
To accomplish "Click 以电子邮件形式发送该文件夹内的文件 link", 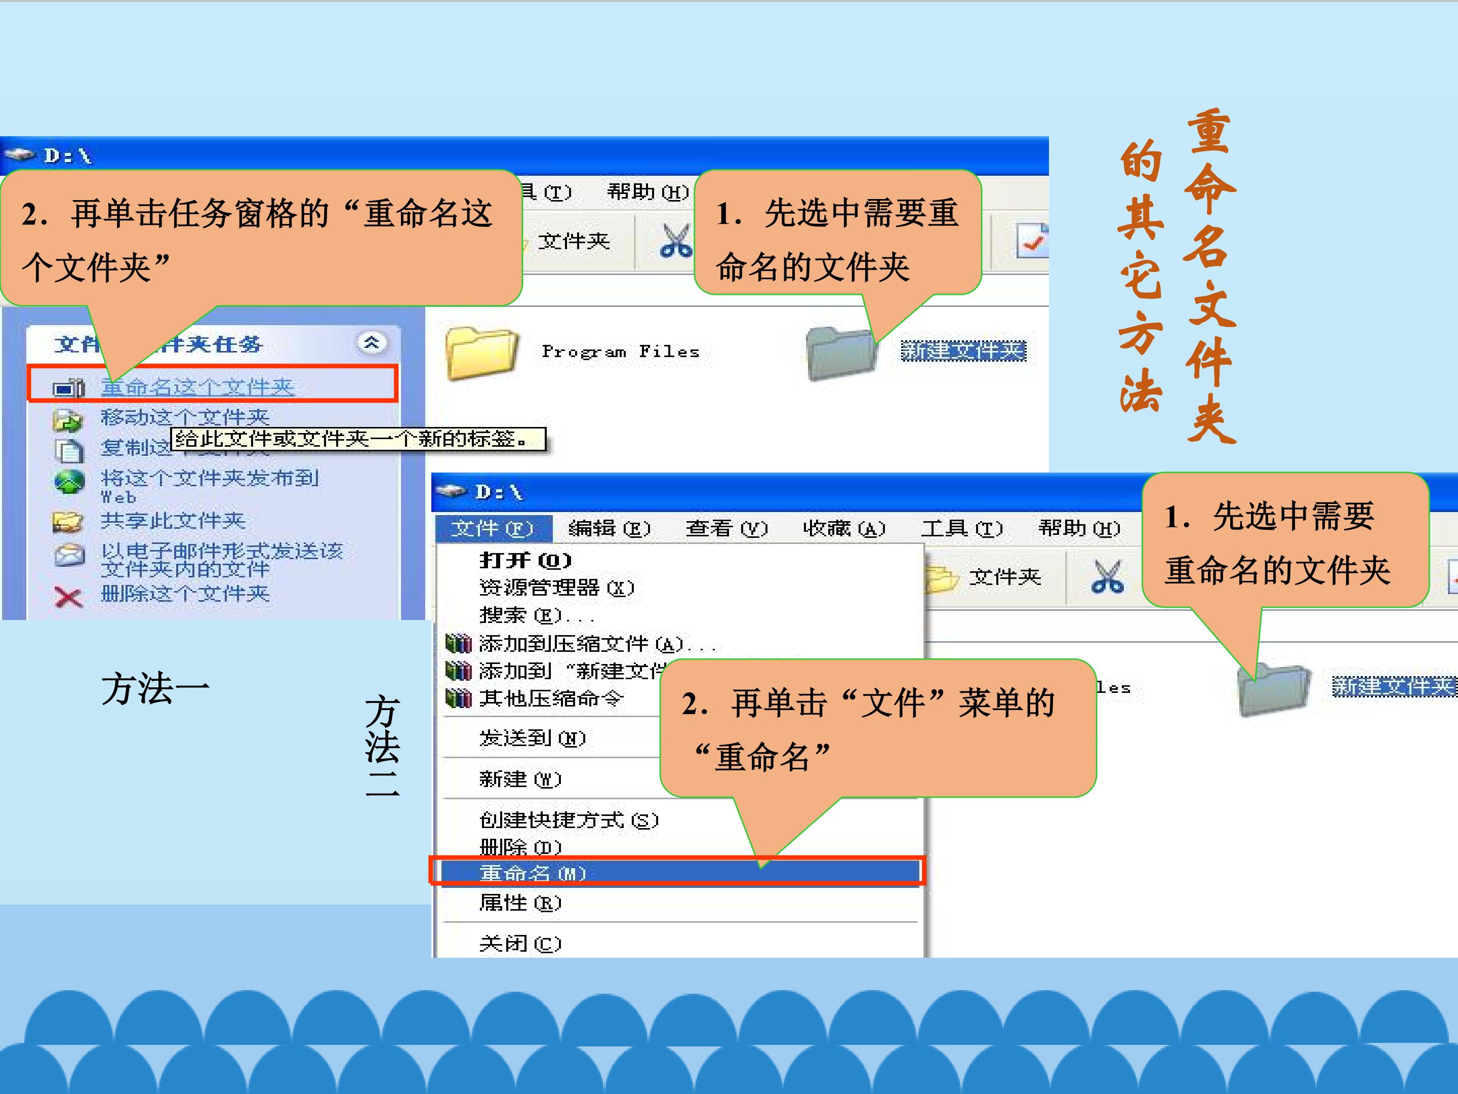I will click(x=222, y=559).
